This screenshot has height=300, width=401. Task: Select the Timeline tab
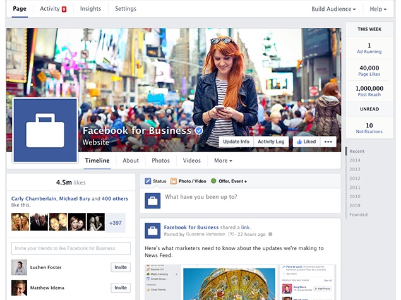97,160
